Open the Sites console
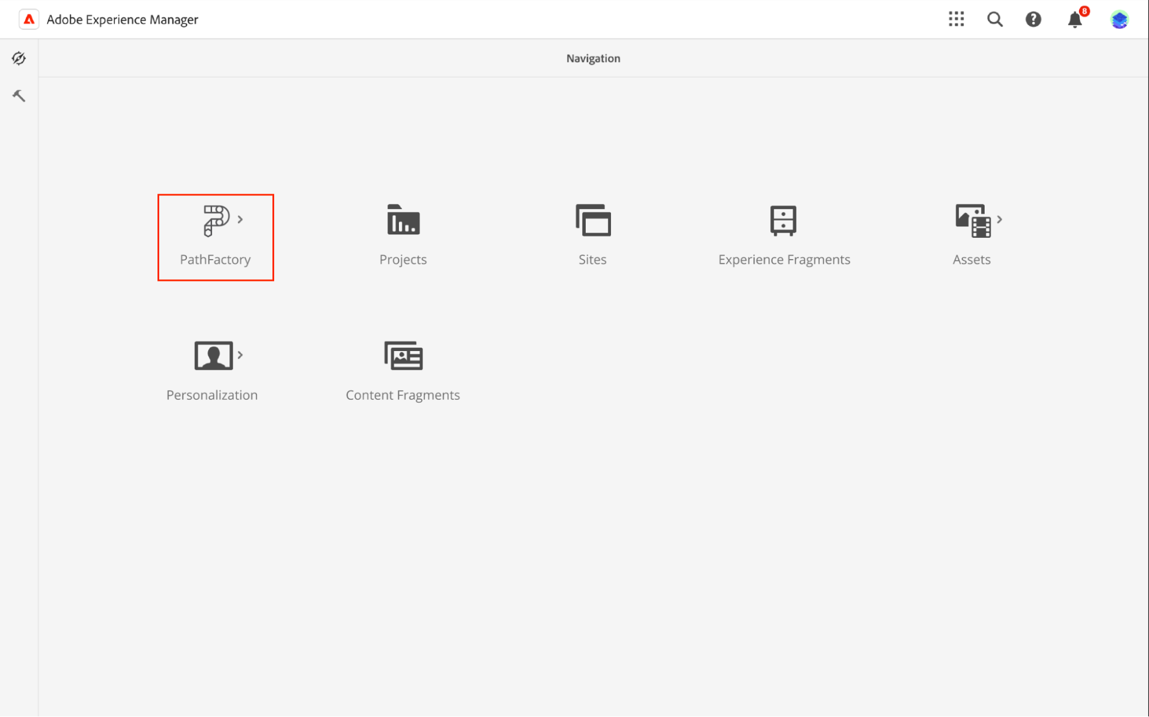 pos(592,236)
